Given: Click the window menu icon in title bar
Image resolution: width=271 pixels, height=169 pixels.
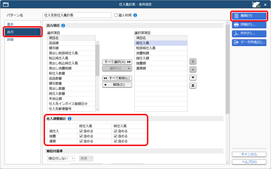Looking at the screenshot, I should pos(6,5).
